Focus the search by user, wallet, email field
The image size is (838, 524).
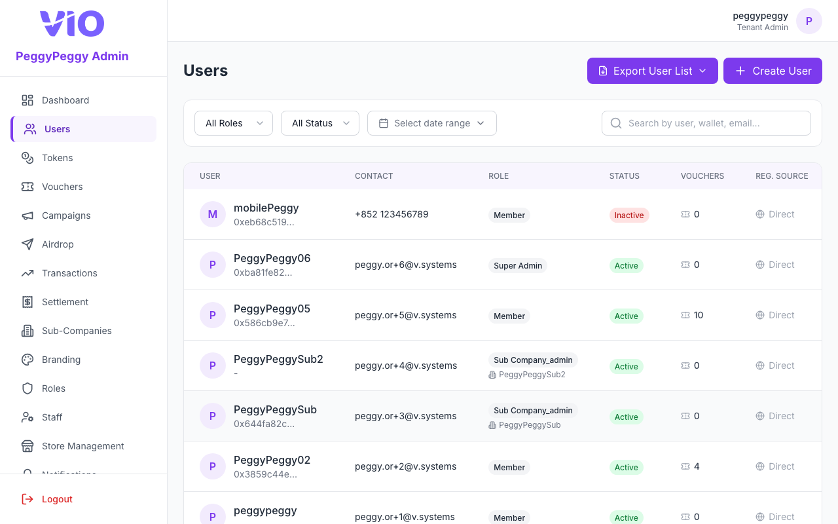pos(706,123)
